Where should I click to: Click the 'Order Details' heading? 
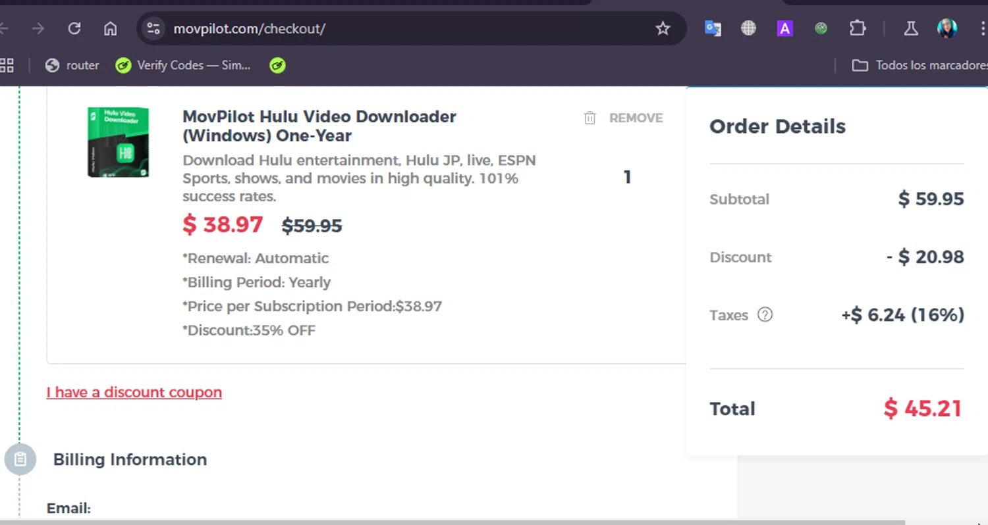point(777,126)
